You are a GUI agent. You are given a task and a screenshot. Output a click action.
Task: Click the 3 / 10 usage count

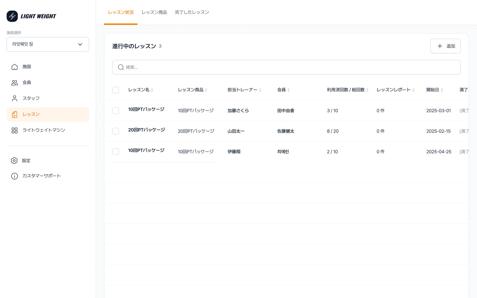coord(332,111)
